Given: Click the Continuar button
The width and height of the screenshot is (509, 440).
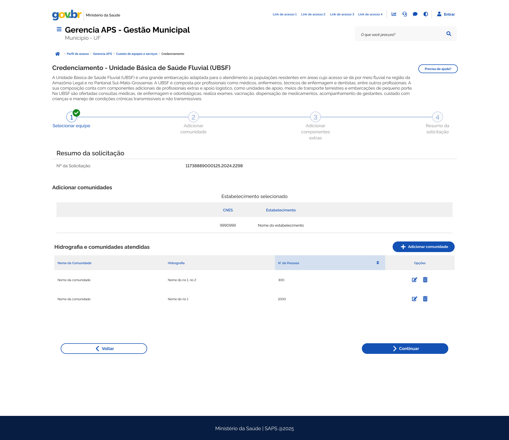Looking at the screenshot, I should pyautogui.click(x=405, y=349).
